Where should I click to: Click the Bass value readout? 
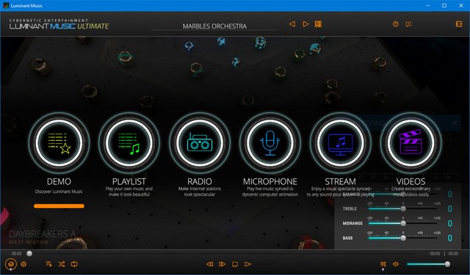(450, 238)
